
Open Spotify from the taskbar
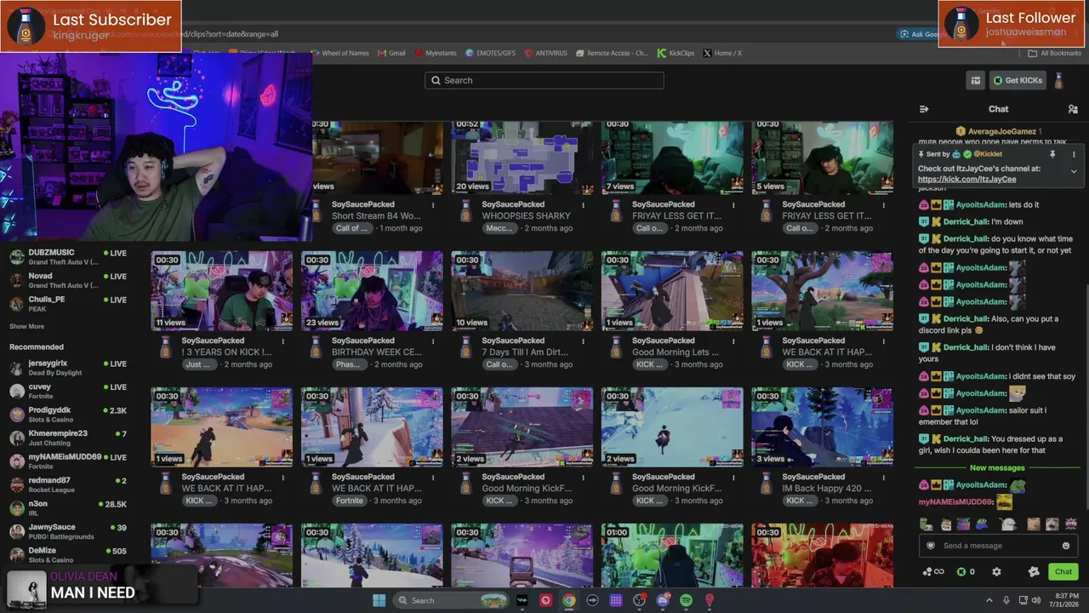coord(686,600)
